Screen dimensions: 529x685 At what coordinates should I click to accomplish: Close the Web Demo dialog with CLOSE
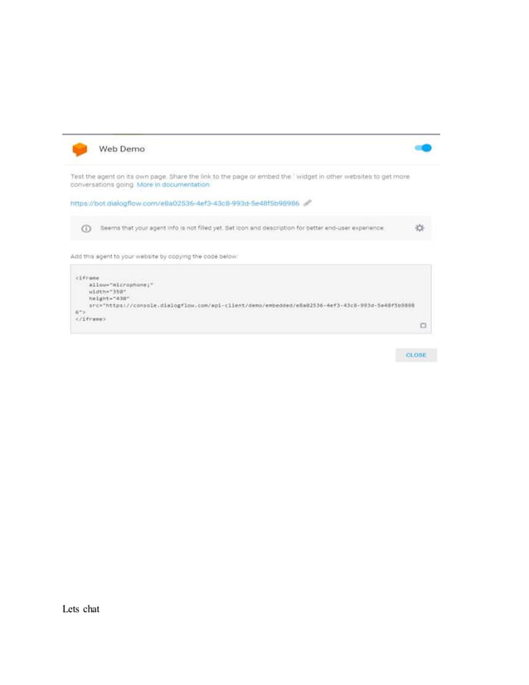[x=416, y=355]
